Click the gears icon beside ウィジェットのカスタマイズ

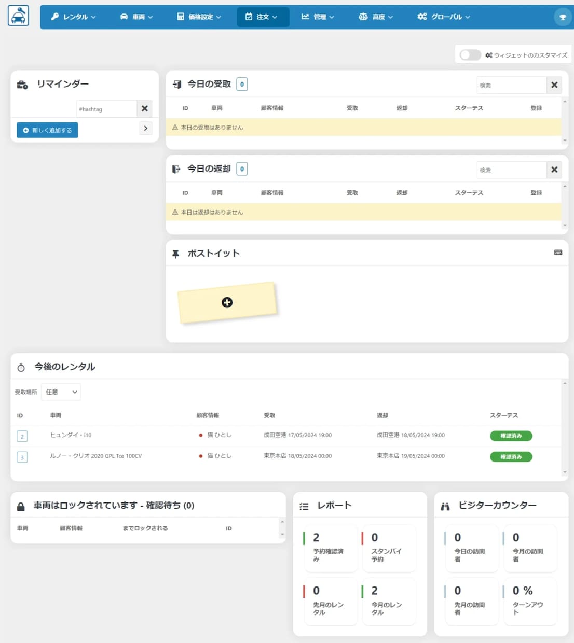(x=488, y=55)
